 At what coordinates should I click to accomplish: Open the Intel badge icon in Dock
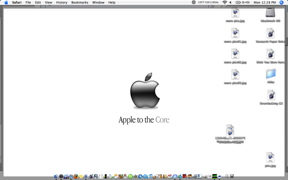pyautogui.click(x=66, y=176)
